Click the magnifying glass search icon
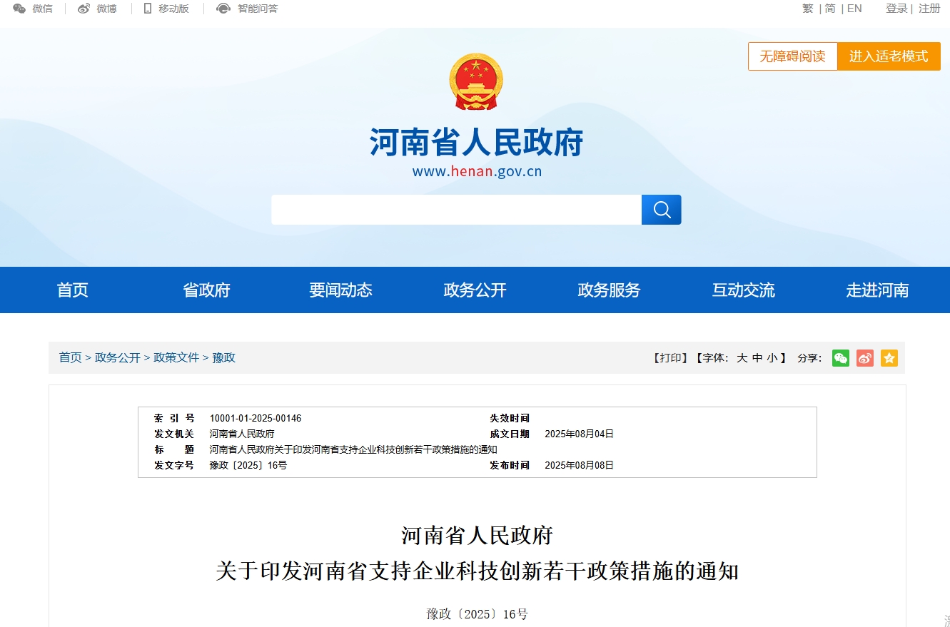This screenshot has height=627, width=950. [x=660, y=209]
